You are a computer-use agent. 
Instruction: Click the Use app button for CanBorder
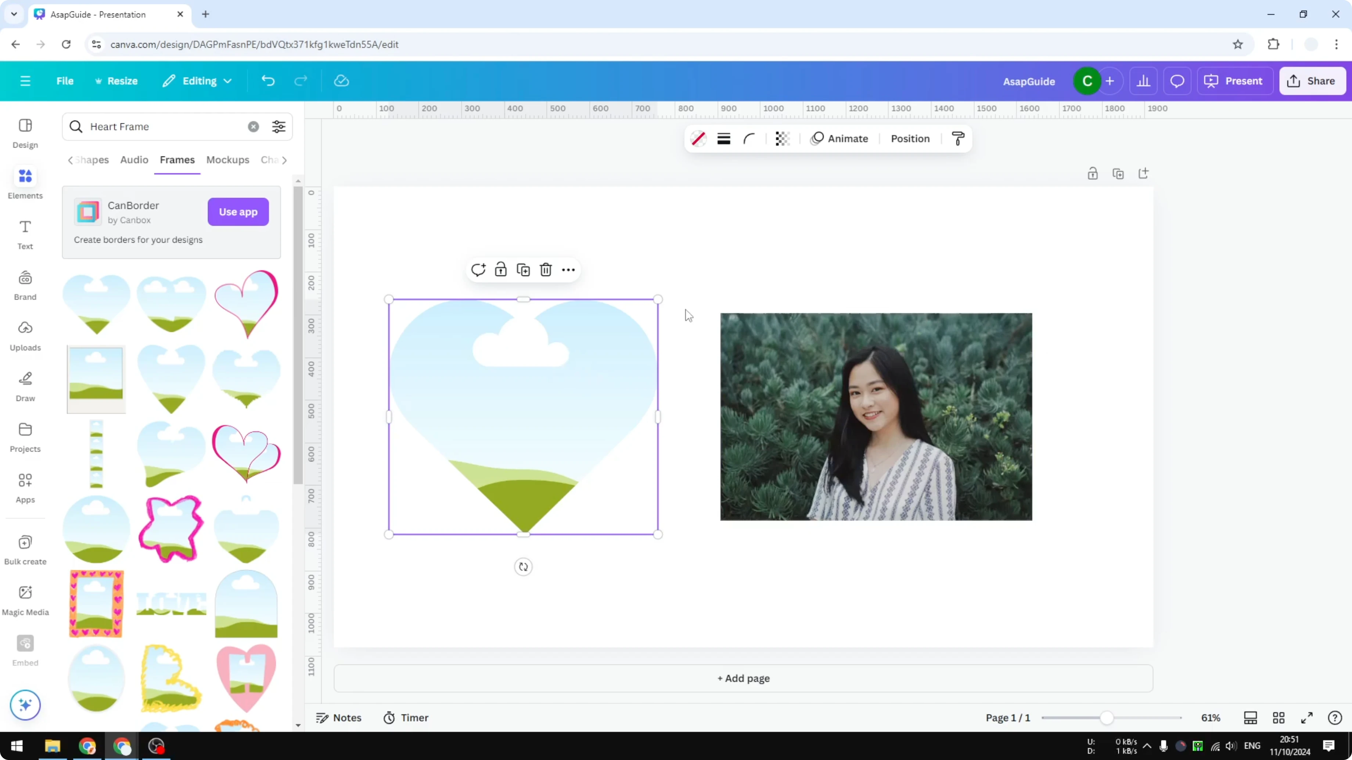(238, 212)
